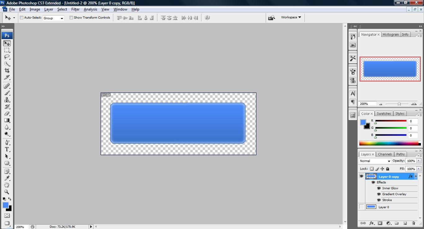Open the Filter menu

75,9
